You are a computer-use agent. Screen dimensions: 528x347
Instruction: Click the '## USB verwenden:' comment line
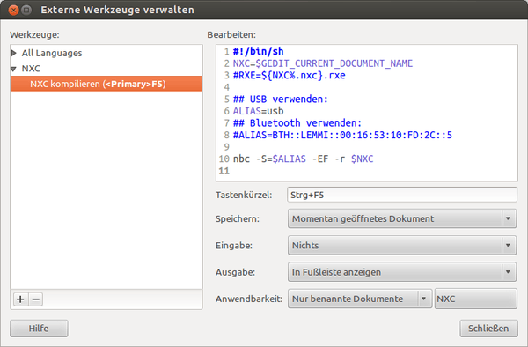click(x=280, y=99)
